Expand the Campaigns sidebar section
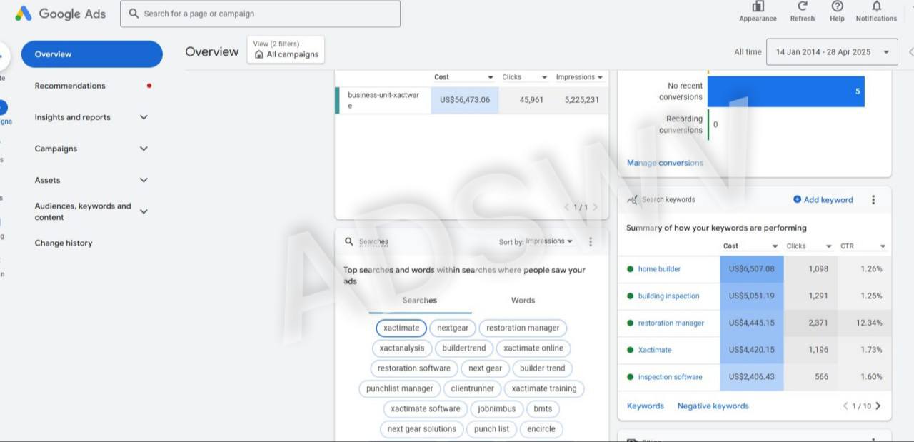914x442 pixels. [x=144, y=149]
